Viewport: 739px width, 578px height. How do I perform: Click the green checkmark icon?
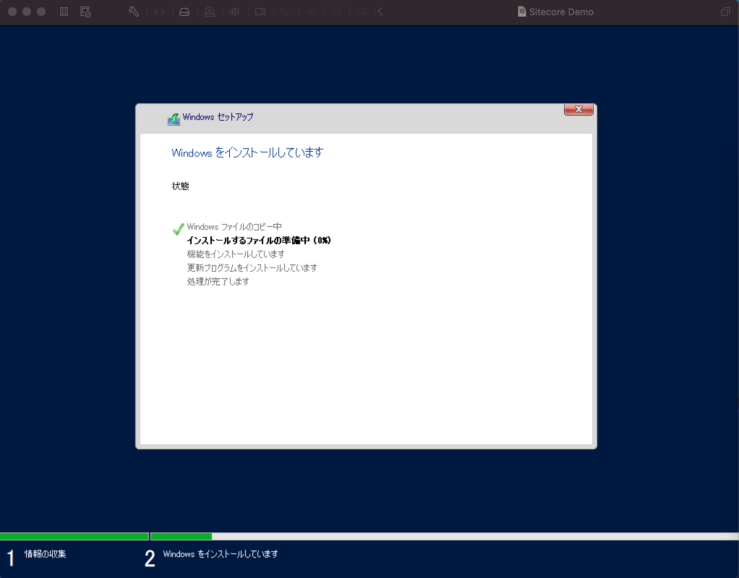pos(178,229)
